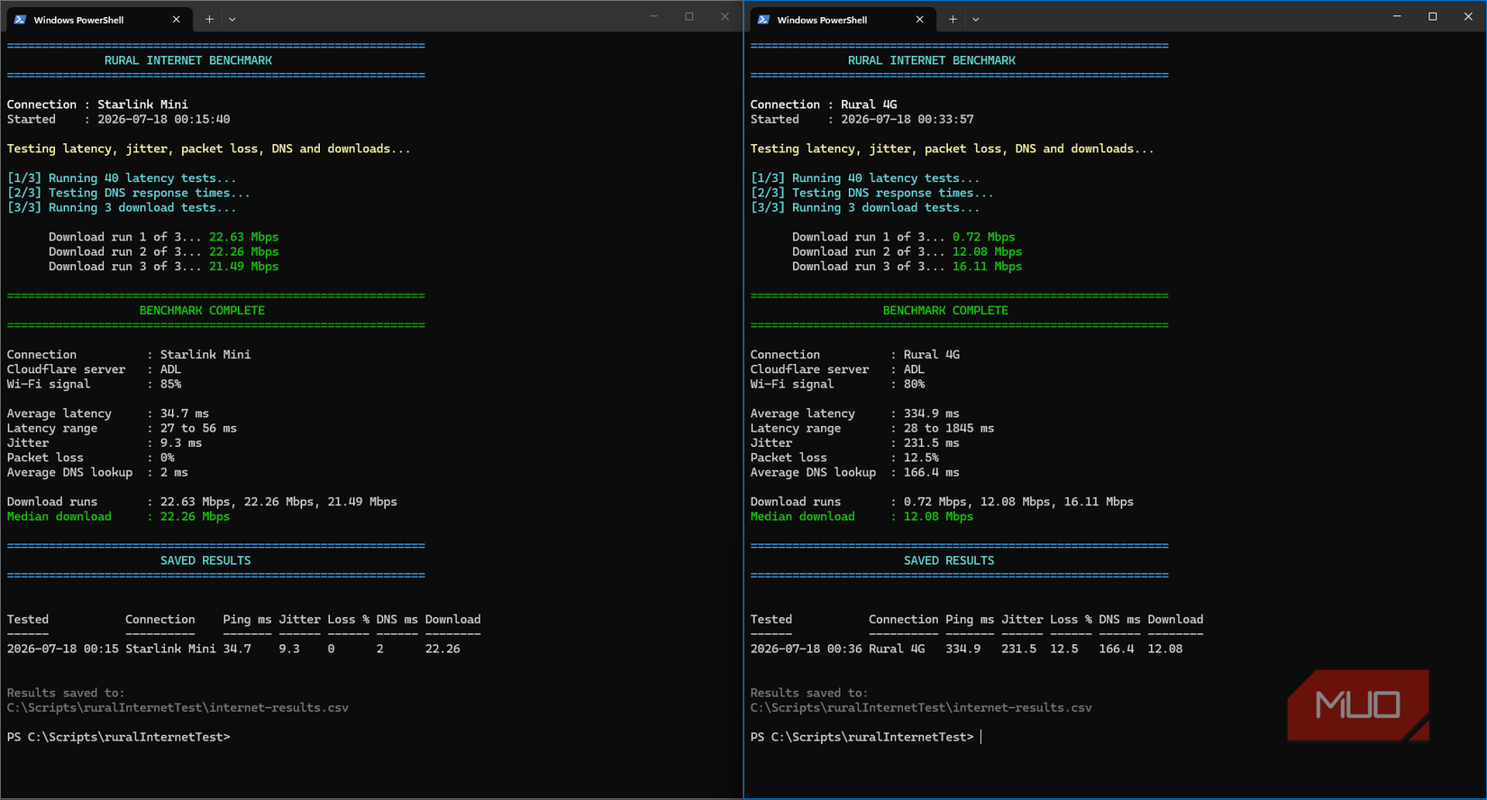Click Latency range '28 to 1845 ms'

pyautogui.click(x=949, y=428)
